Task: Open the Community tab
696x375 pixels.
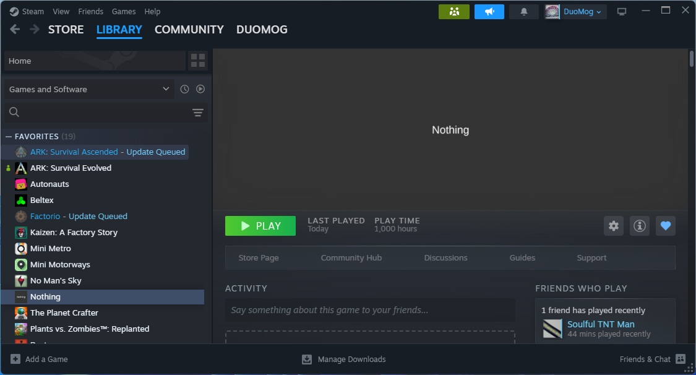Action: (189, 30)
